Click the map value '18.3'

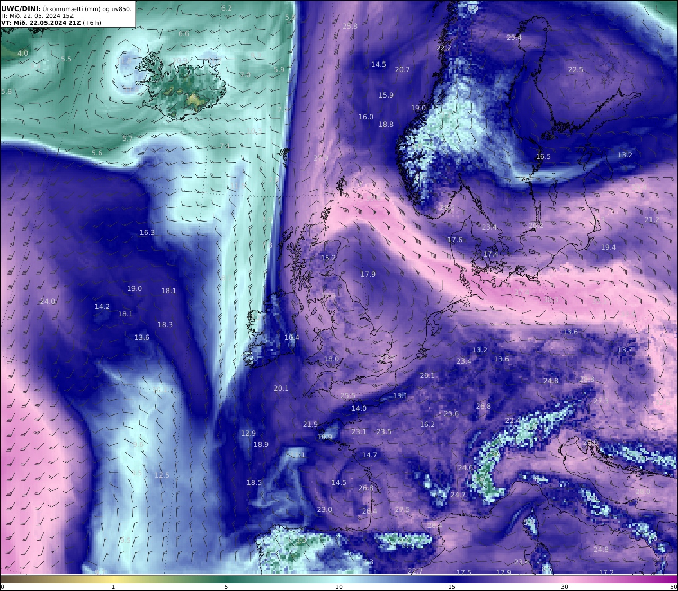(x=165, y=324)
